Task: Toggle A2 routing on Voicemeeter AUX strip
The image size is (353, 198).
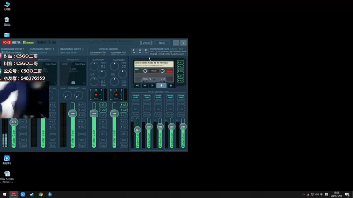Action: coord(124,110)
